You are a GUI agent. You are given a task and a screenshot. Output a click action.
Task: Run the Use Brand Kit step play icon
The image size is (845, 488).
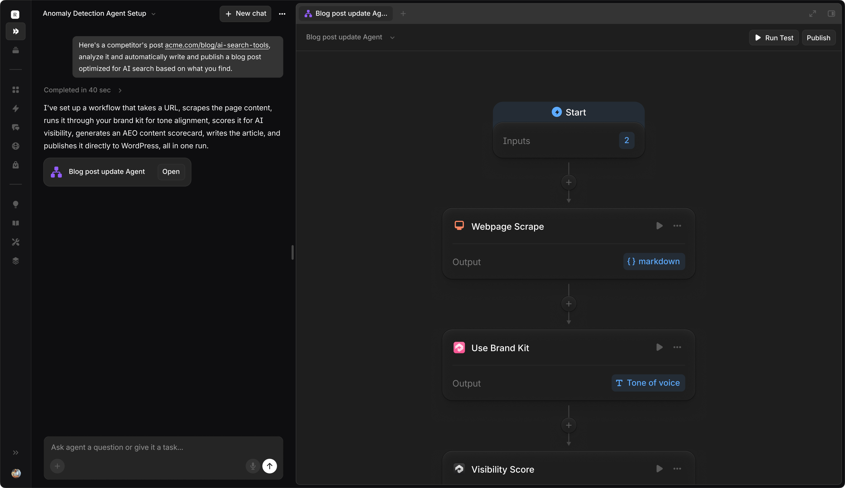659,347
